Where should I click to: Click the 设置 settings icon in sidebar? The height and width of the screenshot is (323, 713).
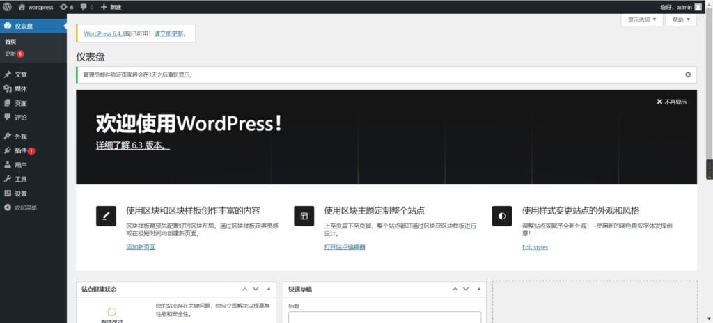[x=7, y=194]
